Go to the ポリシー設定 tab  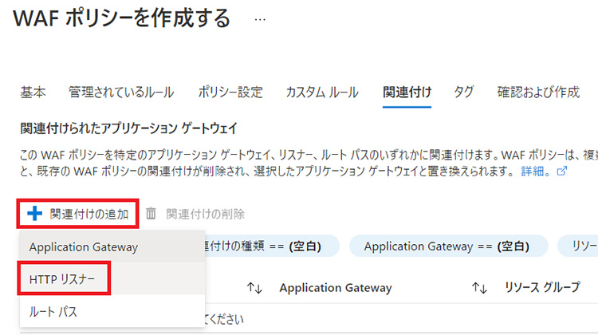point(230,93)
